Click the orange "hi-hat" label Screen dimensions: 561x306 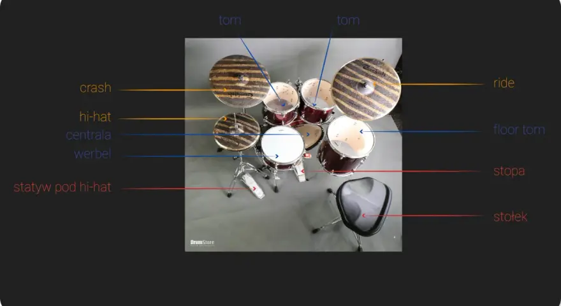click(x=95, y=117)
